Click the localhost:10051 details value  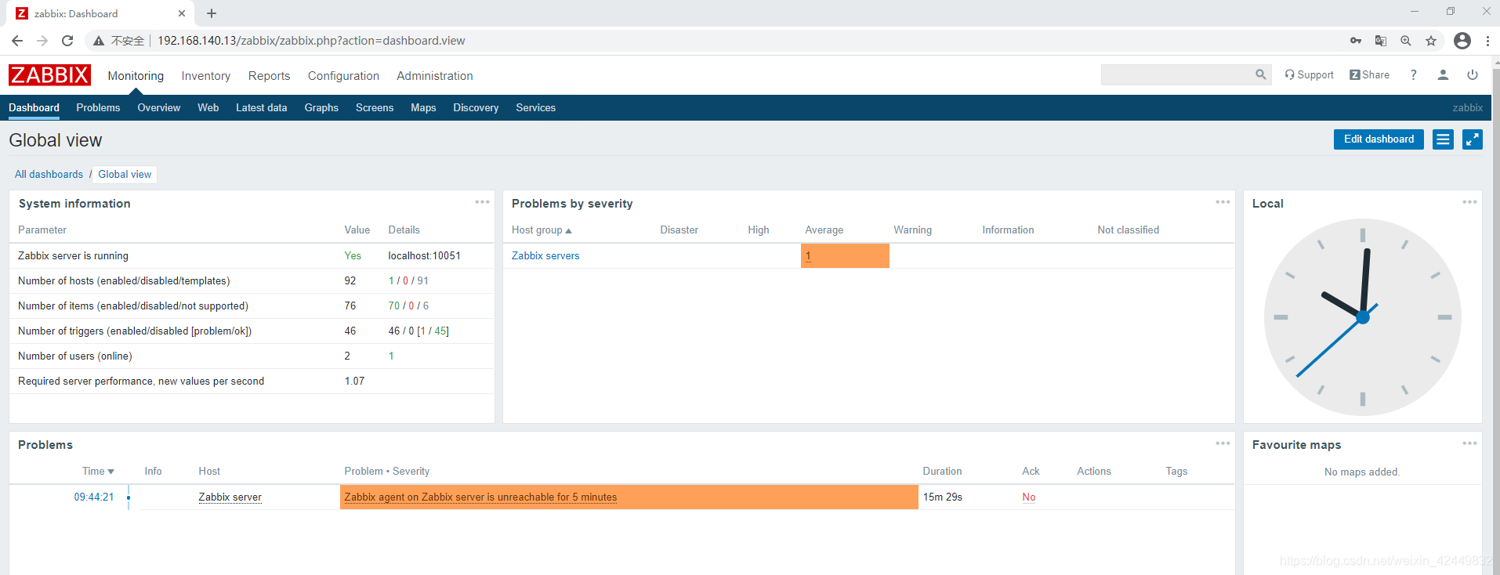[x=424, y=256]
